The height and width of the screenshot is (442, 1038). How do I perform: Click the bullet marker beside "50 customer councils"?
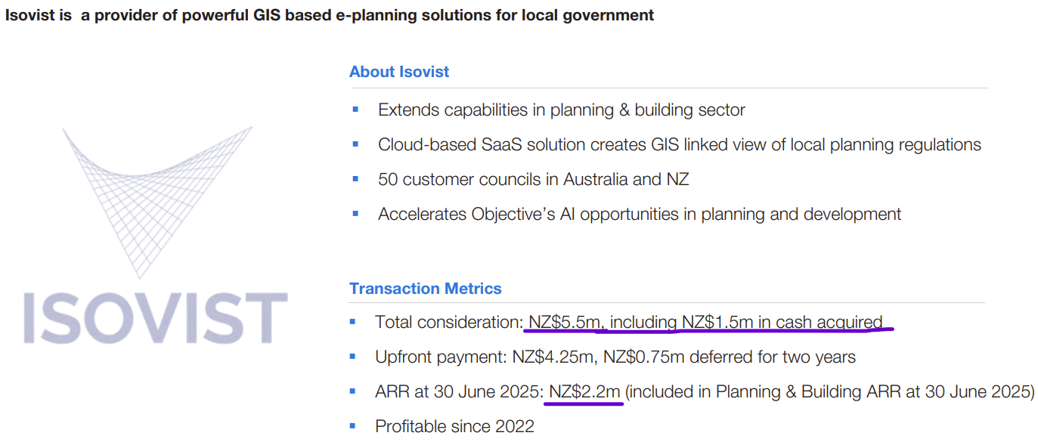[x=355, y=179]
